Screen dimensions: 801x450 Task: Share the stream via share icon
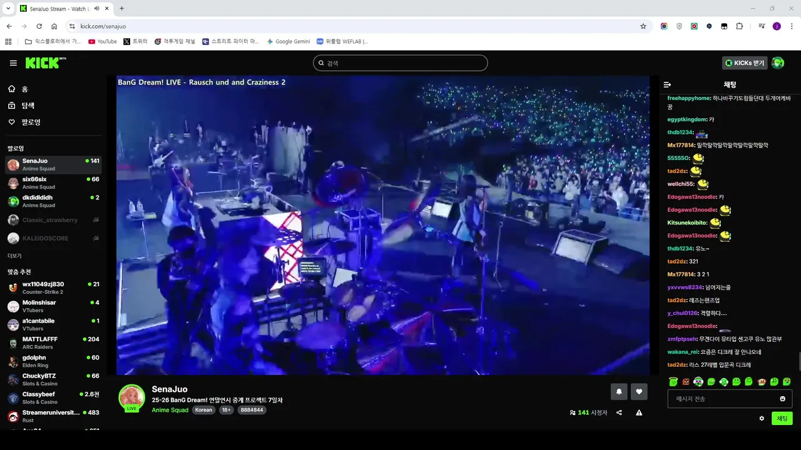click(619, 412)
